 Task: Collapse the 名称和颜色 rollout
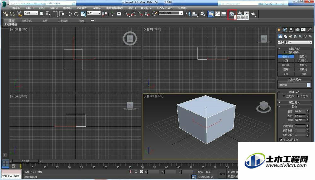(295, 80)
